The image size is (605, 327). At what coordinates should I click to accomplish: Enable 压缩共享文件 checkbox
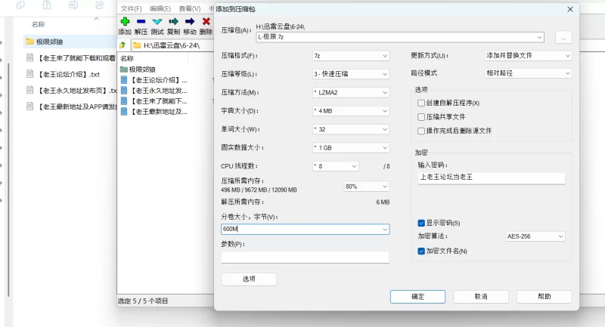pyautogui.click(x=421, y=117)
